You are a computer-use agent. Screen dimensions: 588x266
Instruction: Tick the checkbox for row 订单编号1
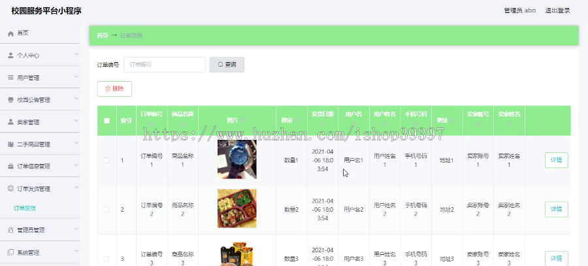click(x=106, y=160)
